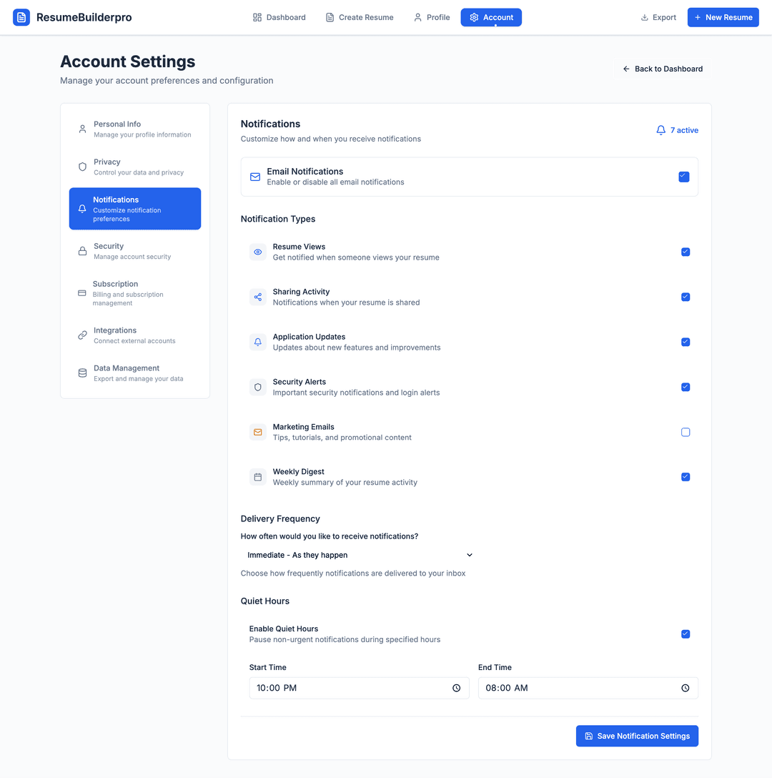The image size is (772, 778).
Task: Click the ResumeBuilderpro logo icon
Action: pos(21,16)
